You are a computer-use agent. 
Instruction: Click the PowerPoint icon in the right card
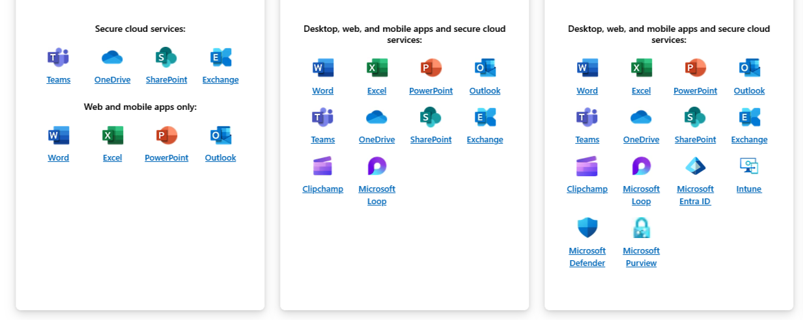point(696,68)
